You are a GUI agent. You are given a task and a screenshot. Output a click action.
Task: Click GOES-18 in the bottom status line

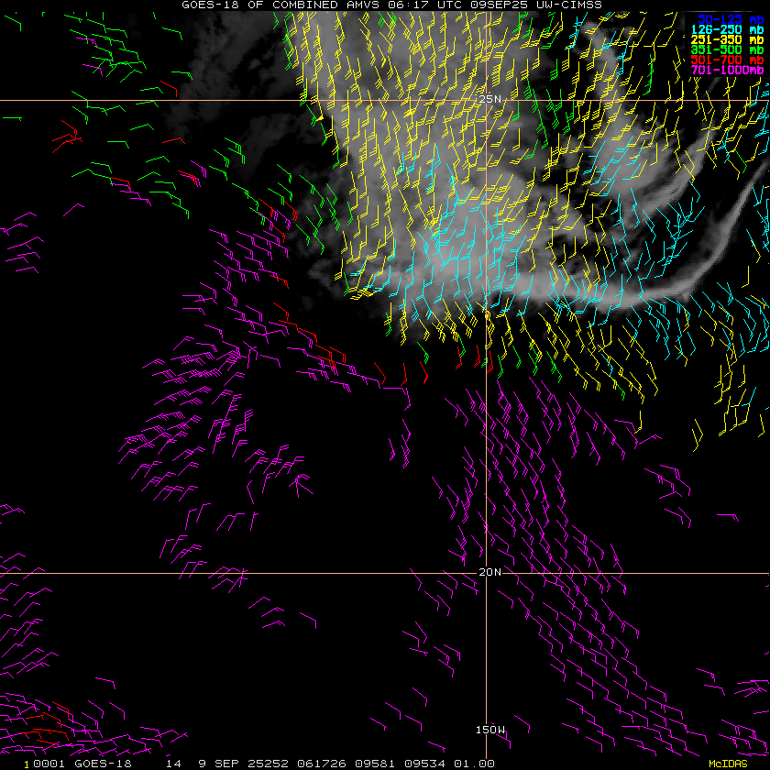[102, 763]
